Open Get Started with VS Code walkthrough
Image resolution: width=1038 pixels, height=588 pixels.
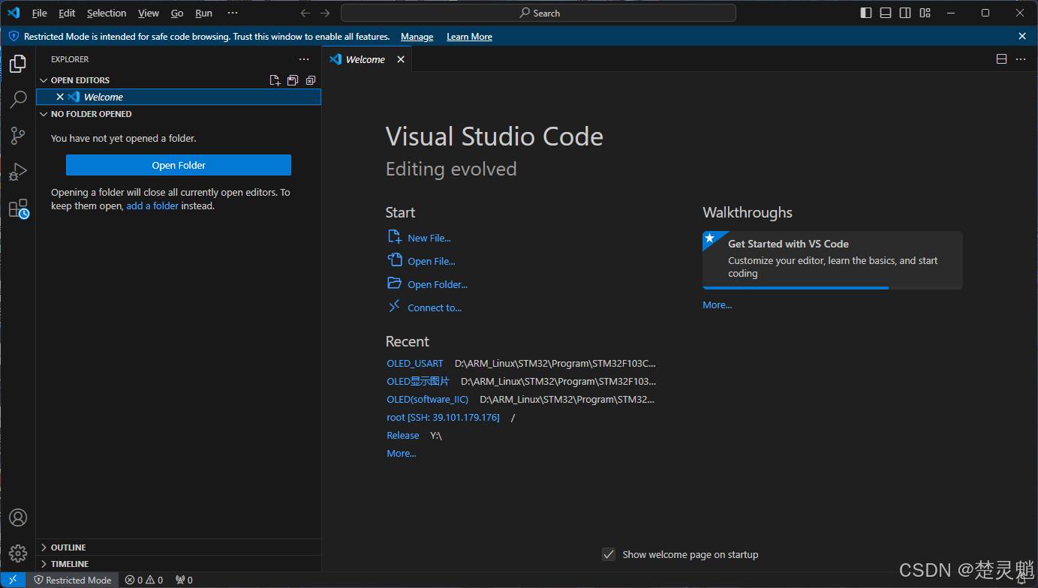point(832,259)
